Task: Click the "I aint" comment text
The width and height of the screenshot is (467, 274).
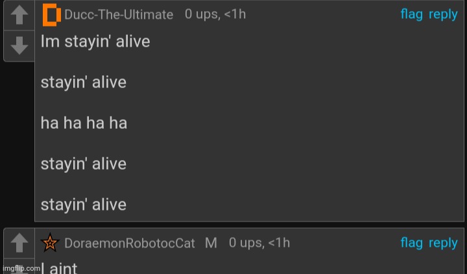Action: (x=59, y=268)
